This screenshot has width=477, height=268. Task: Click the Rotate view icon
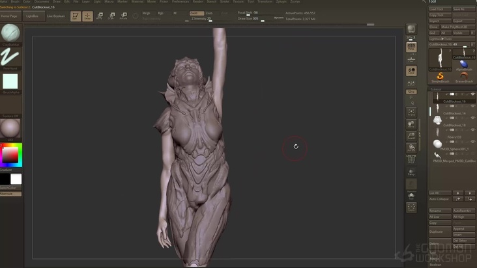tap(411, 148)
